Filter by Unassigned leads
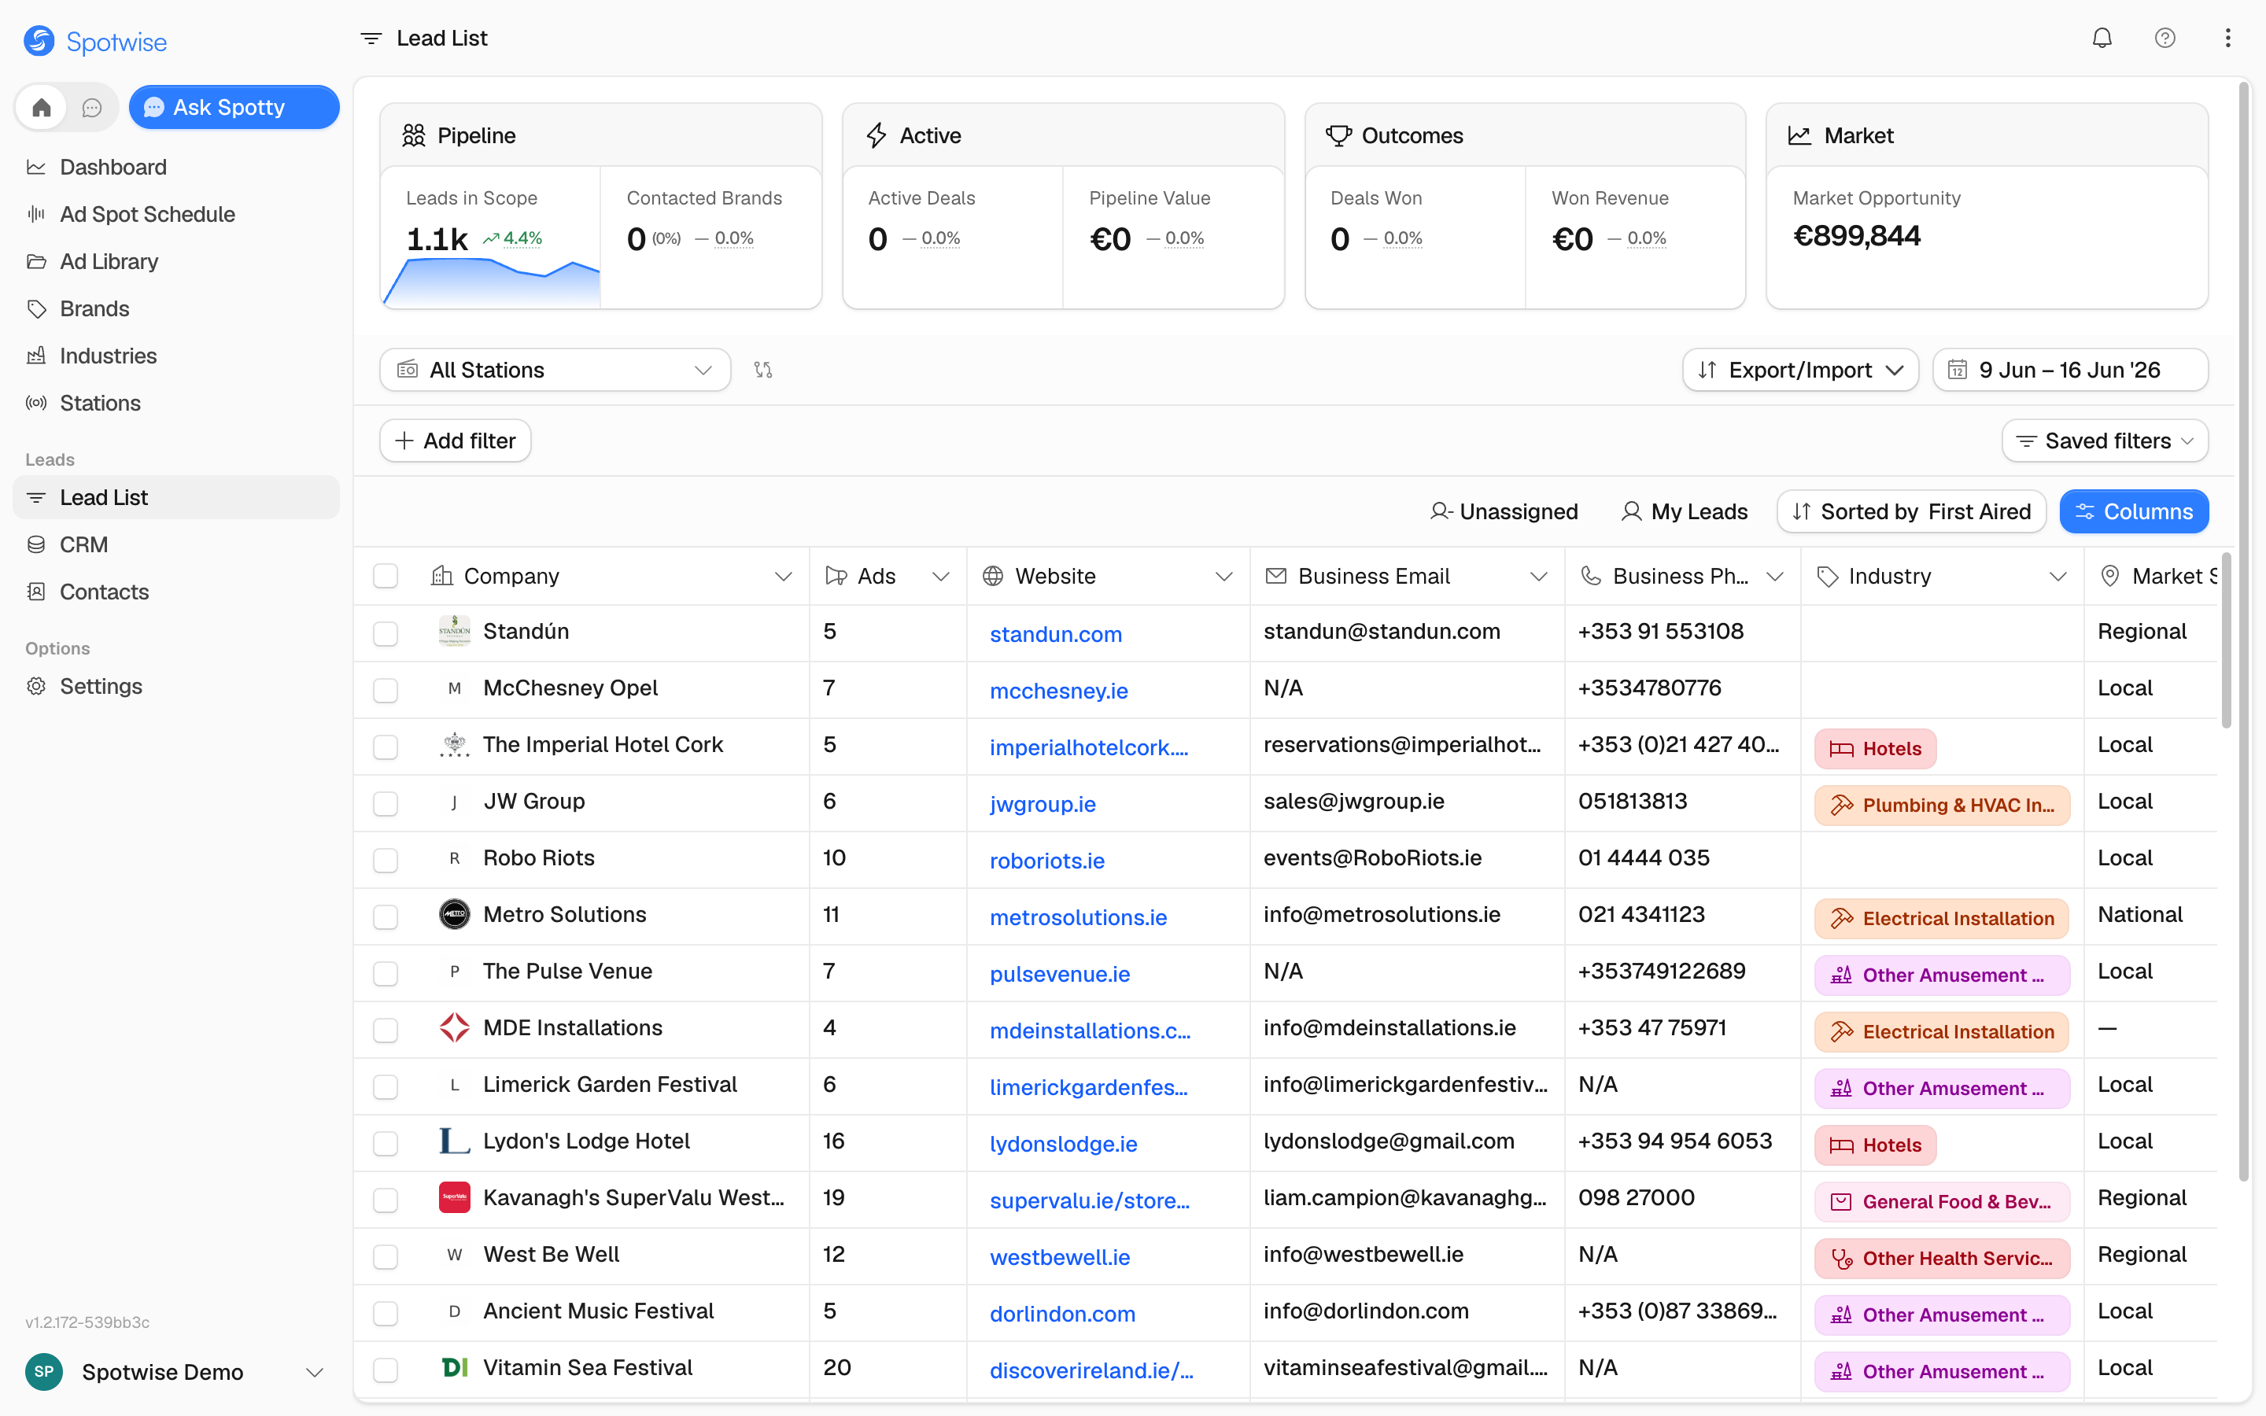The width and height of the screenshot is (2266, 1416). [1504, 512]
